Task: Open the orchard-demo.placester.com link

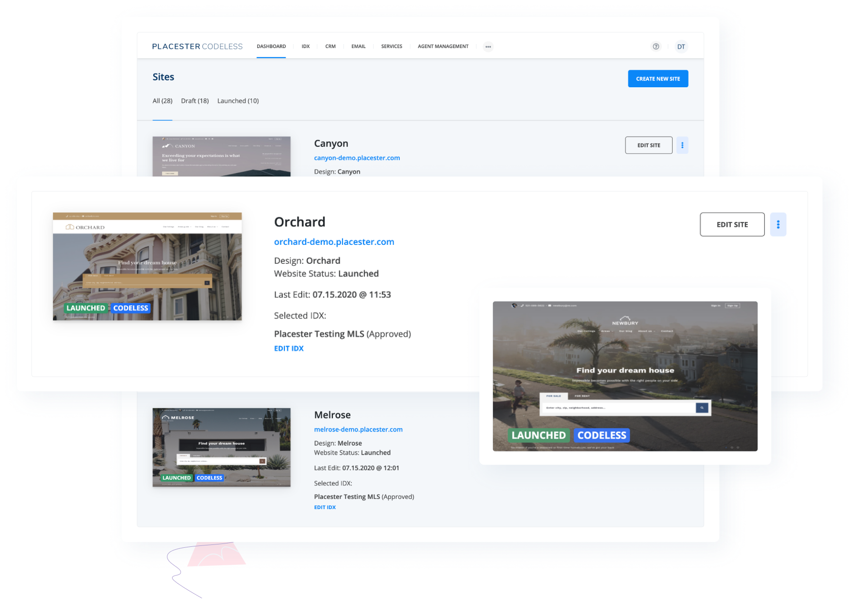Action: click(x=334, y=242)
